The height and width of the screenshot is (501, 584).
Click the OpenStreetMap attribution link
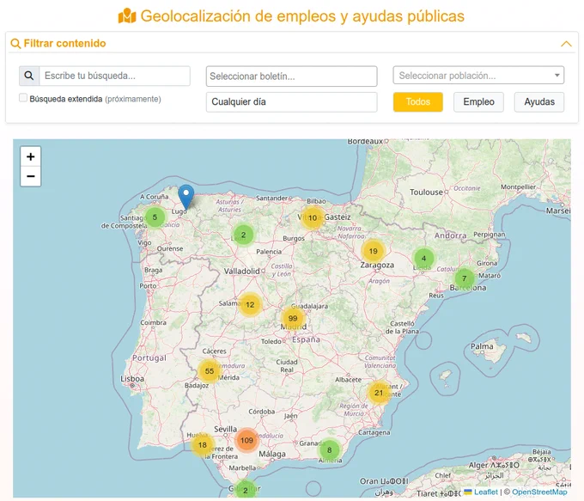pos(539,492)
